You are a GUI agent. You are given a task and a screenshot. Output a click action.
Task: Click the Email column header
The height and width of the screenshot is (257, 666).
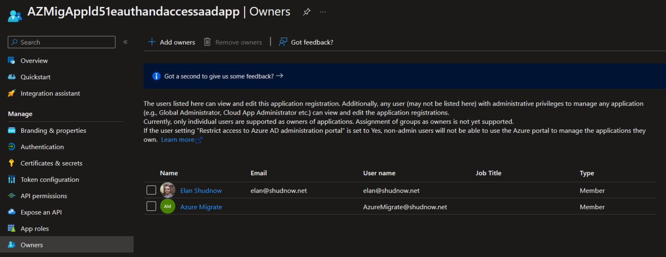click(x=258, y=173)
